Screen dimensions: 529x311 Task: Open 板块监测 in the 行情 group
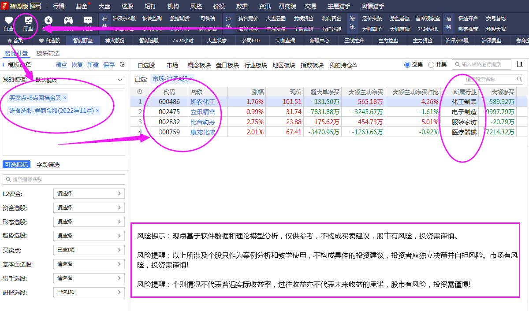click(152, 19)
